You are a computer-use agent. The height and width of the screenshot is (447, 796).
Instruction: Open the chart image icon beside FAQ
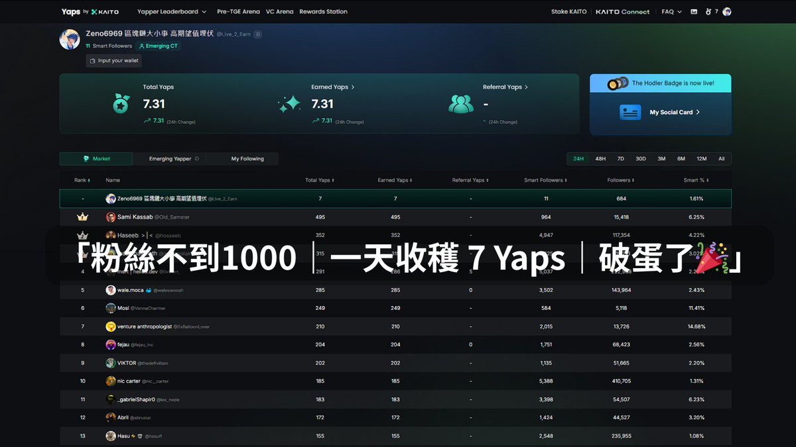(694, 11)
